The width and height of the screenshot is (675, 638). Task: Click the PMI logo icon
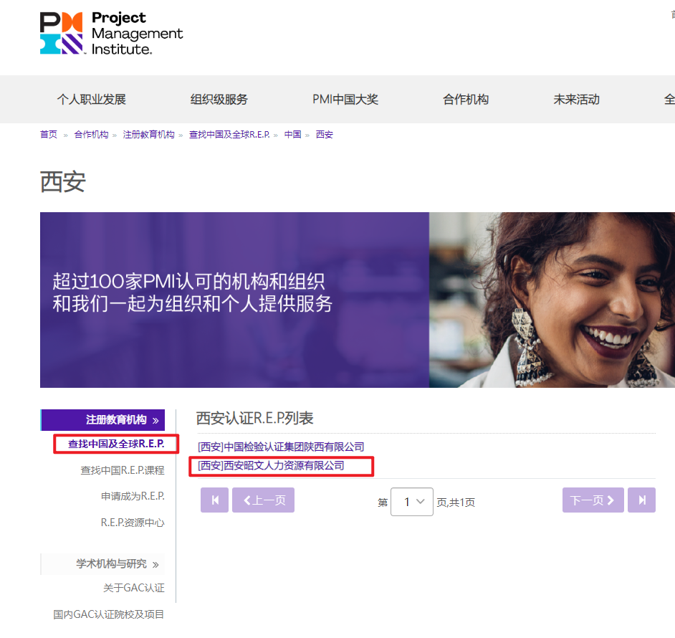tap(62, 33)
